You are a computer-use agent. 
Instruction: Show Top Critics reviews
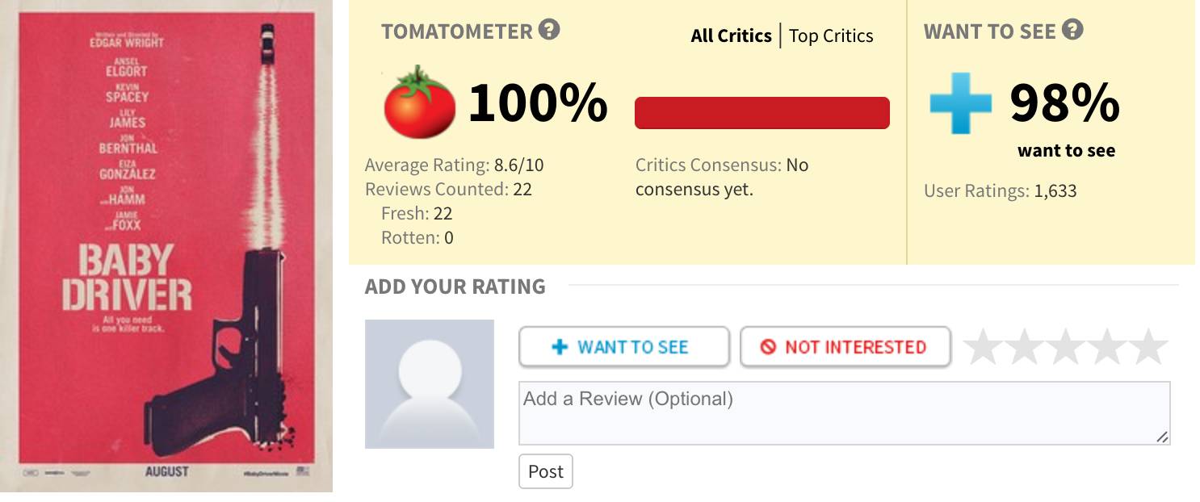[x=831, y=36]
